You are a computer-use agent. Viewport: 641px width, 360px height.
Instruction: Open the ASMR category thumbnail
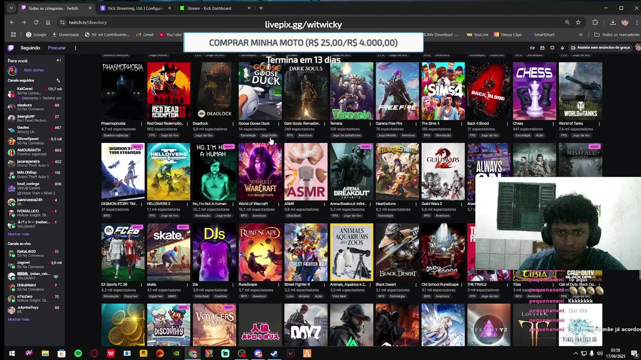pos(306,171)
